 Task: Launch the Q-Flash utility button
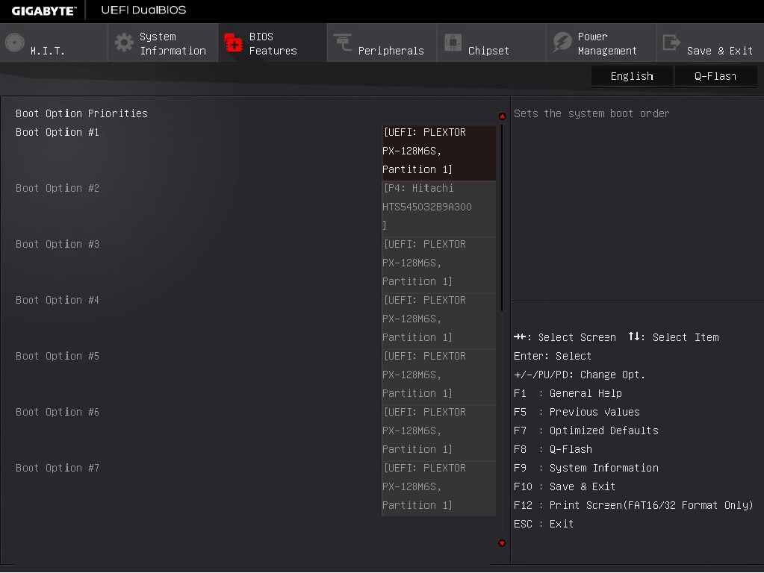tap(715, 76)
